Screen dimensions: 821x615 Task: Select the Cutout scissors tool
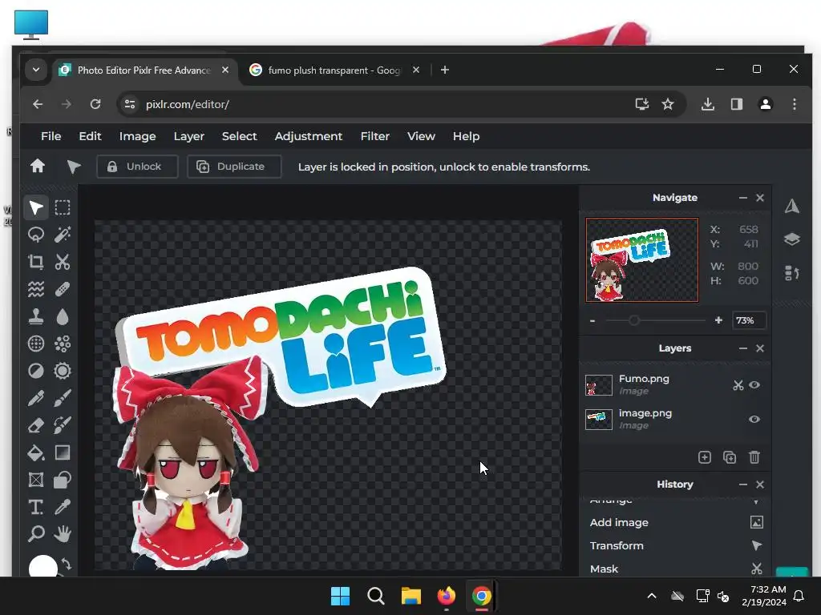click(63, 262)
